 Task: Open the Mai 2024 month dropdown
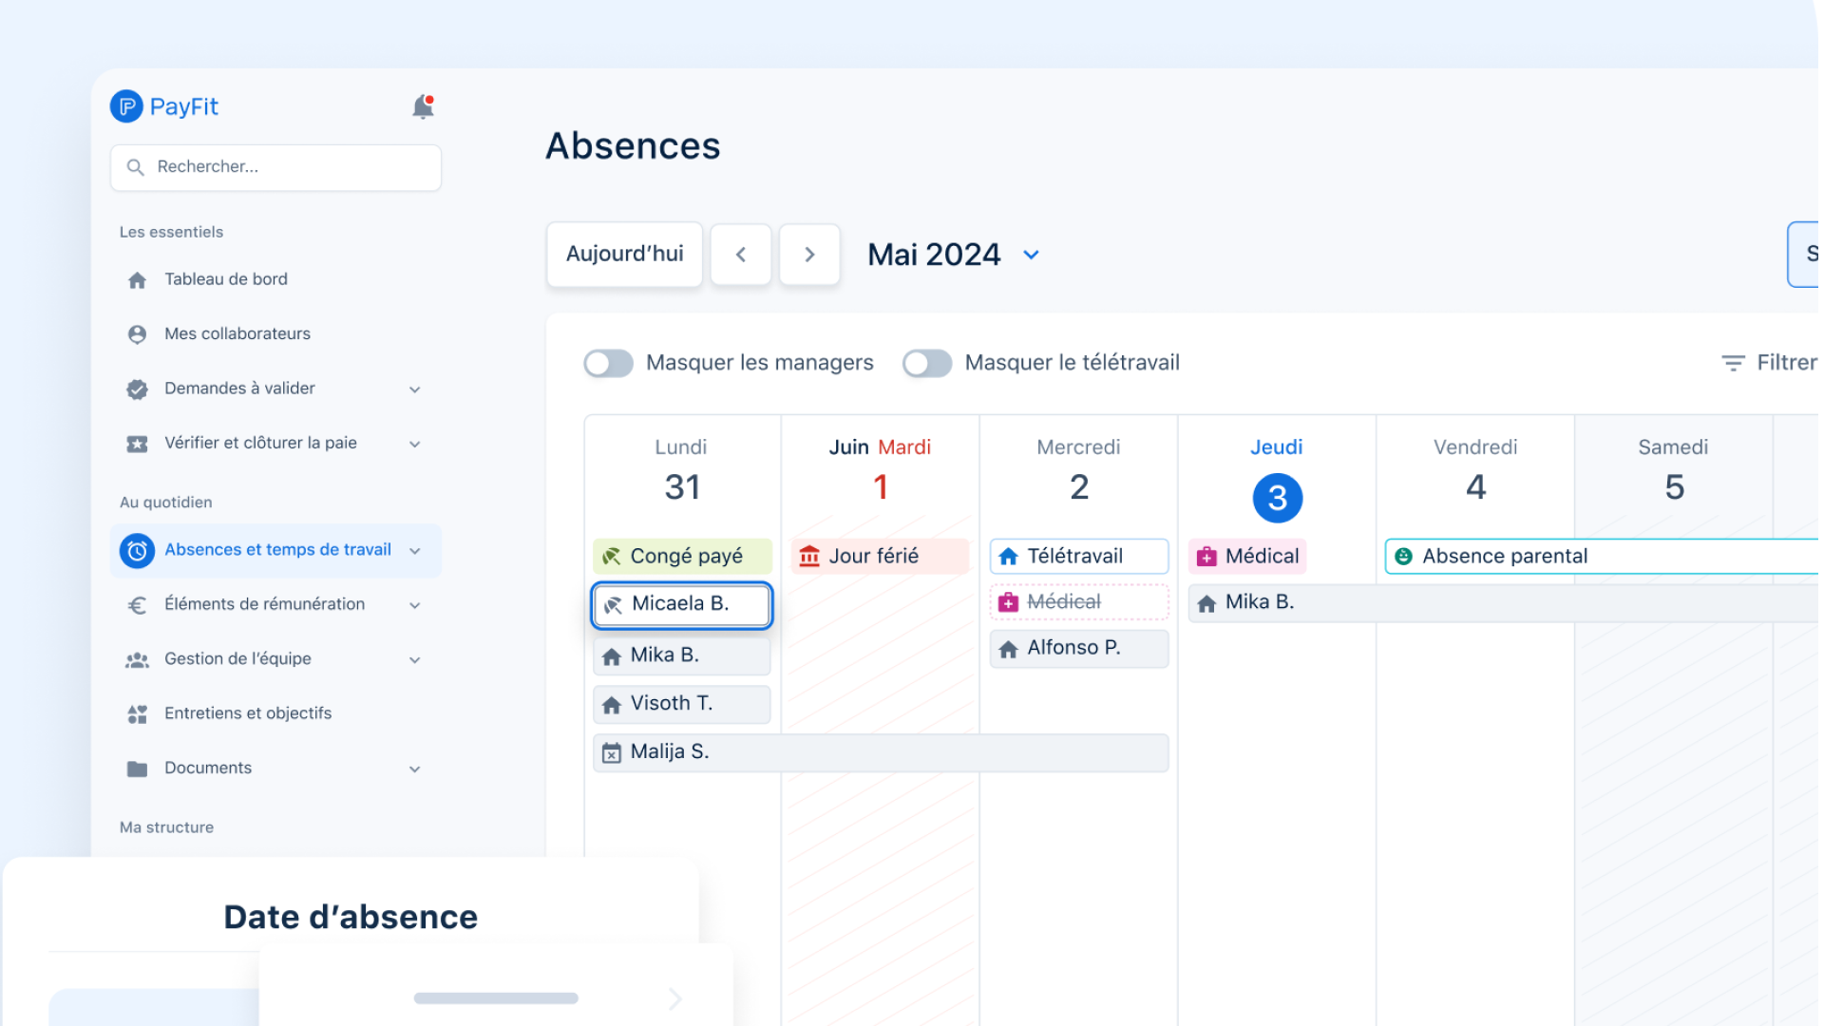[x=1033, y=255]
